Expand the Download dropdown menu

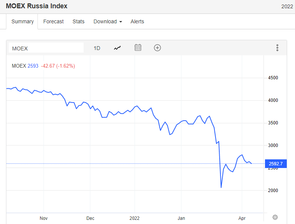[108, 21]
